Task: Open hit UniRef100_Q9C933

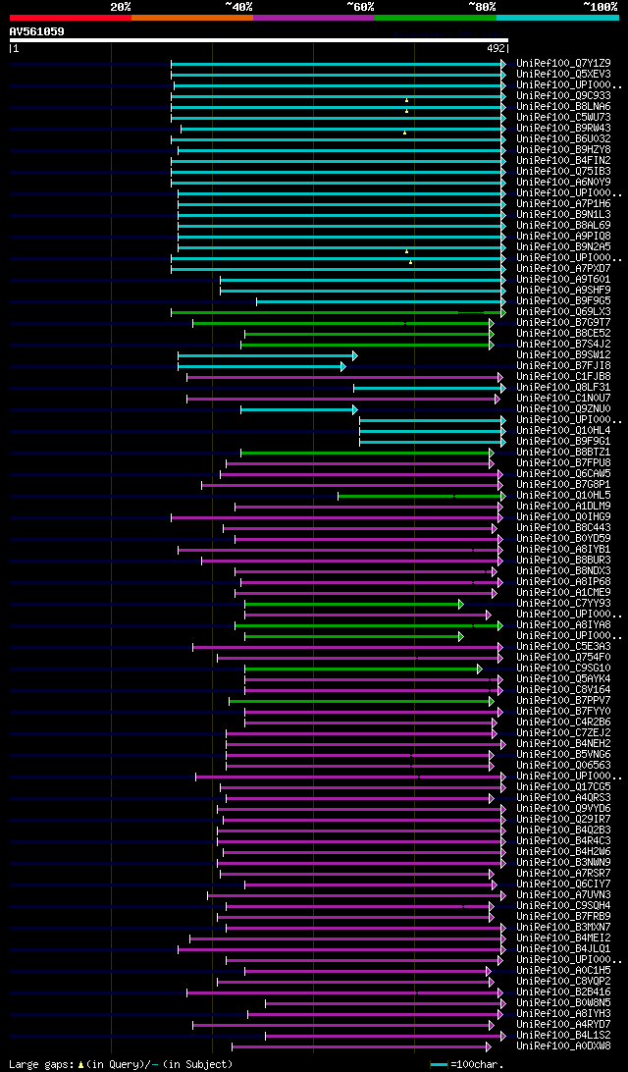Action: [564, 96]
